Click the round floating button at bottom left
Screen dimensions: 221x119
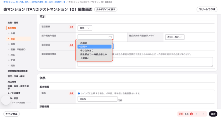6,100
